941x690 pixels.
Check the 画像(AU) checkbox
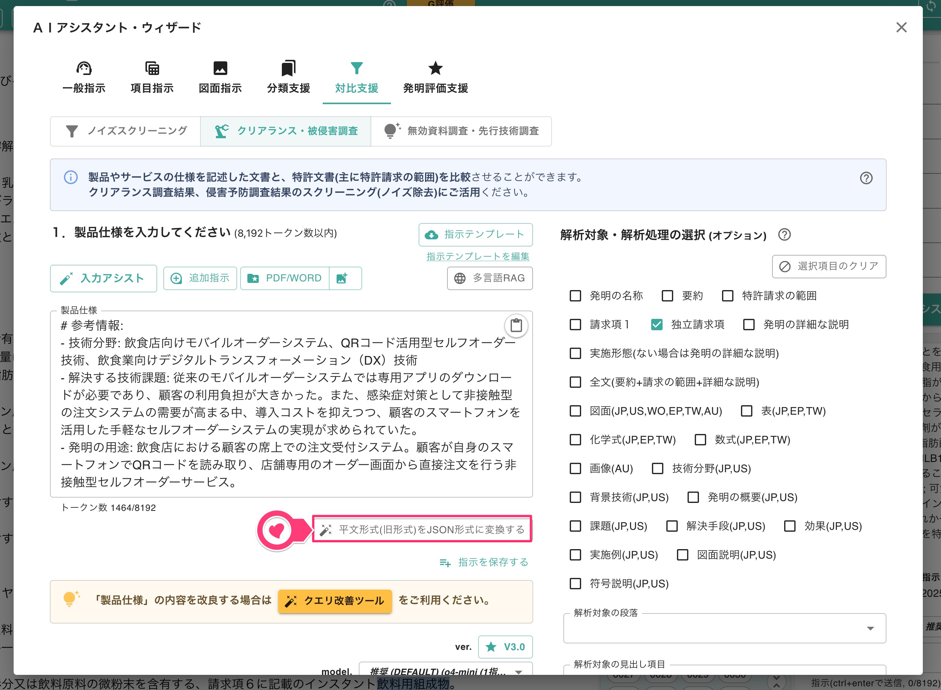(575, 469)
